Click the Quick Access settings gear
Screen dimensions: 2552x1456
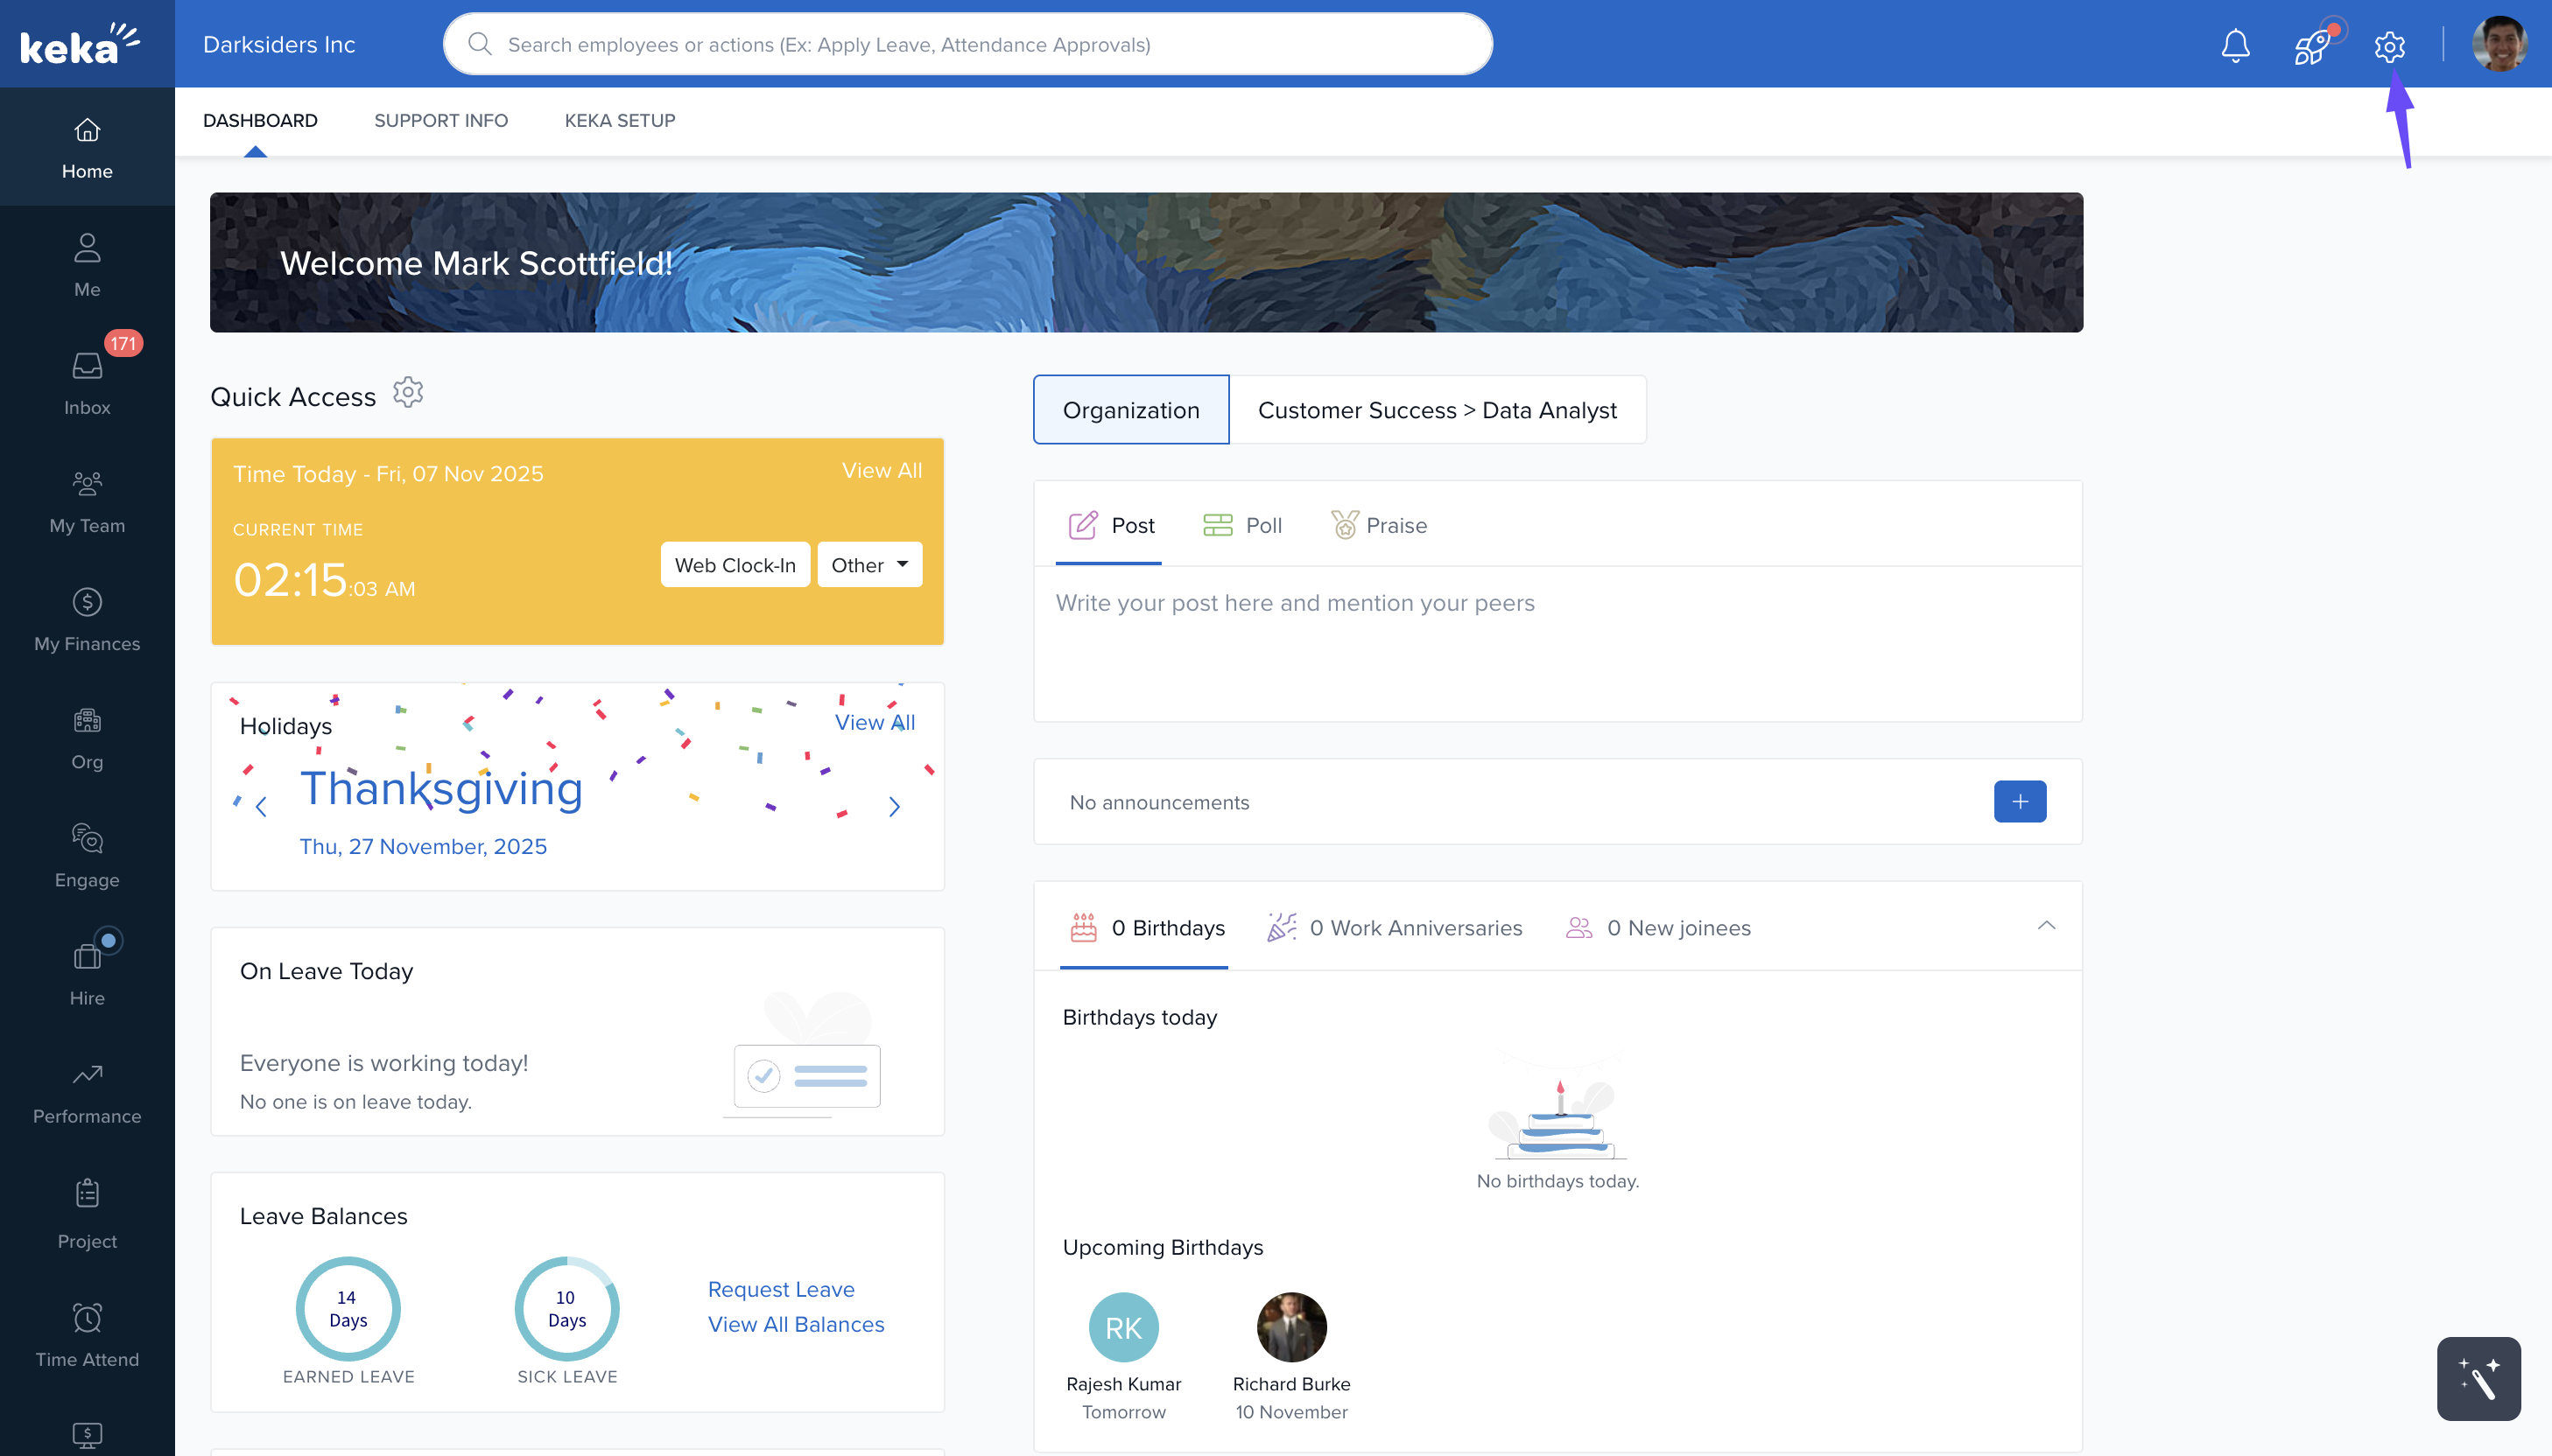[x=407, y=393]
